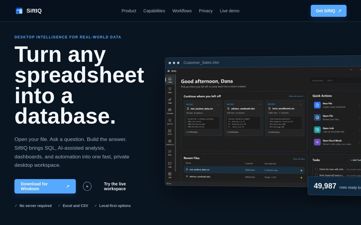Tick the 'Mask StudentID before' task checkbox
This screenshot has width=361, height=225.
click(316, 175)
